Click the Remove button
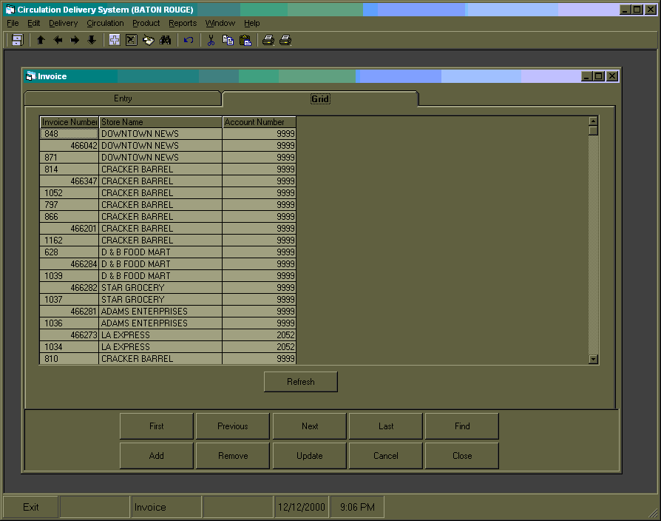The width and height of the screenshot is (661, 521). [233, 456]
